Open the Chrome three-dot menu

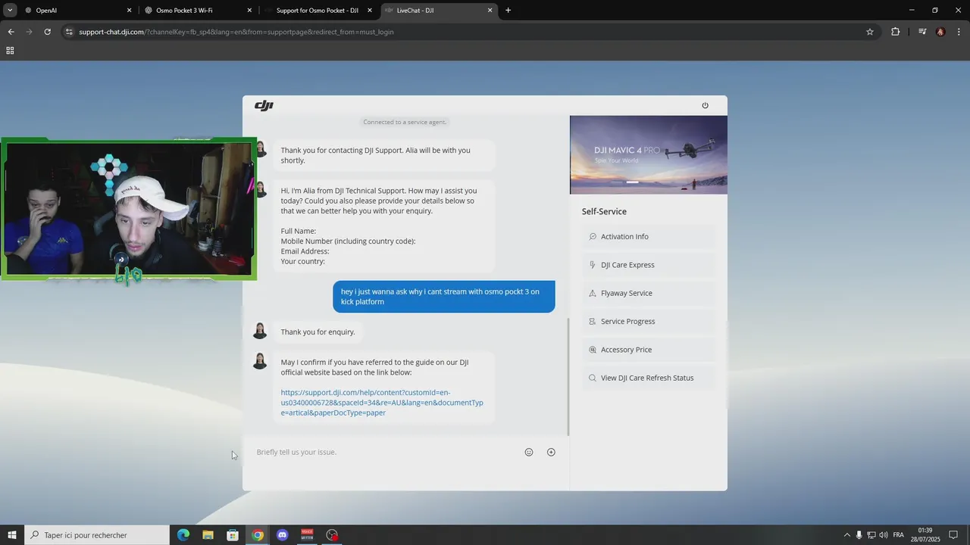959,32
